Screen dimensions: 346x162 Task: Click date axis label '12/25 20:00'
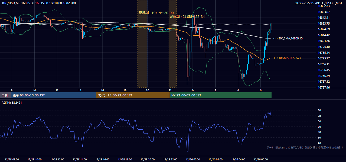pos(148,159)
